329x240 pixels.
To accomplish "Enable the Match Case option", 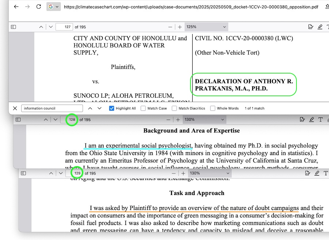I will pos(143,108).
